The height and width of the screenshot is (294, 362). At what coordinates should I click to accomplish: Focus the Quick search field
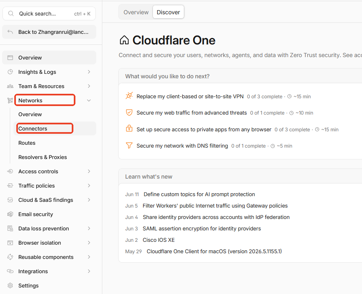[x=49, y=13]
